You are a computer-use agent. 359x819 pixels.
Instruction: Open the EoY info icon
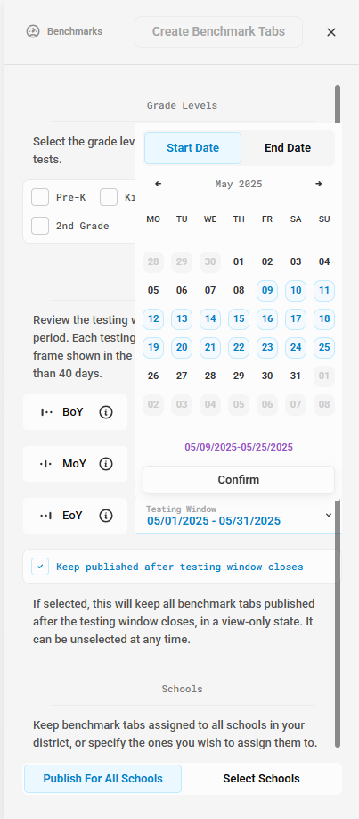[106, 516]
